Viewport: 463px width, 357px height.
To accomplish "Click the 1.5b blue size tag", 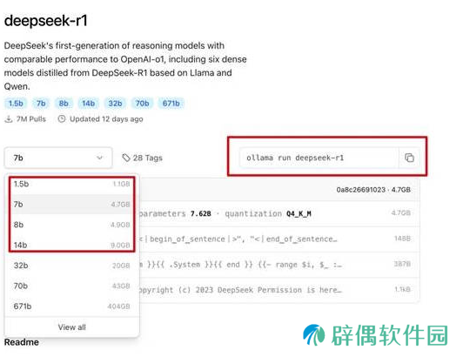I will tap(16, 104).
